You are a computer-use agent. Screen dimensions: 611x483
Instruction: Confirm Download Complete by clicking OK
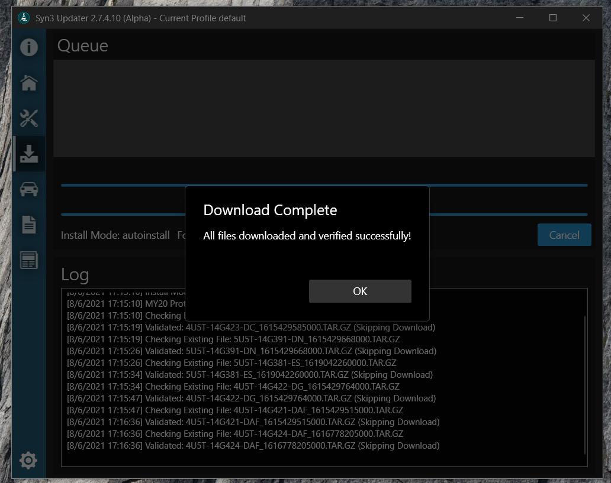click(x=360, y=291)
